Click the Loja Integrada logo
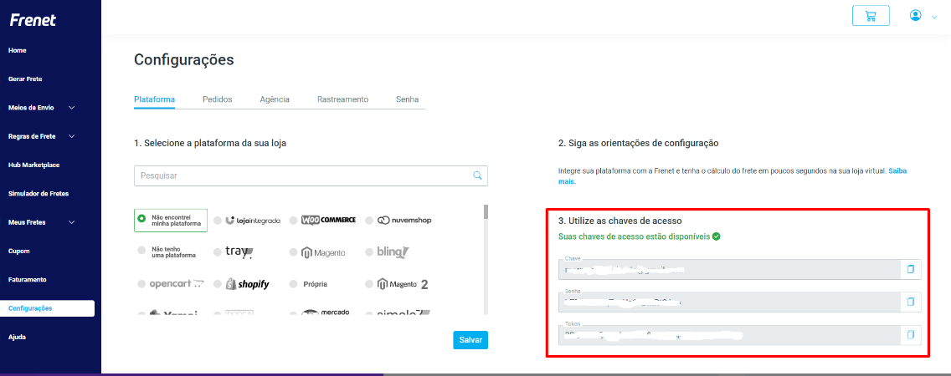 click(253, 221)
